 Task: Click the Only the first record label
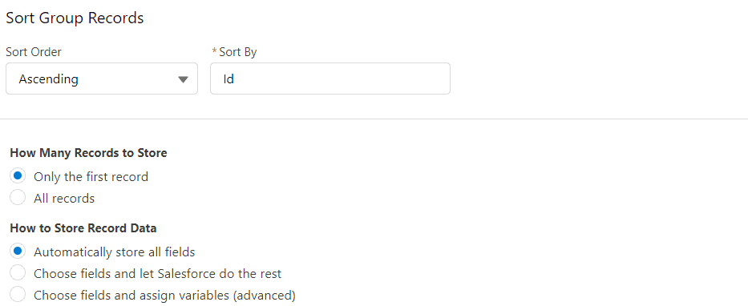pyautogui.click(x=91, y=177)
